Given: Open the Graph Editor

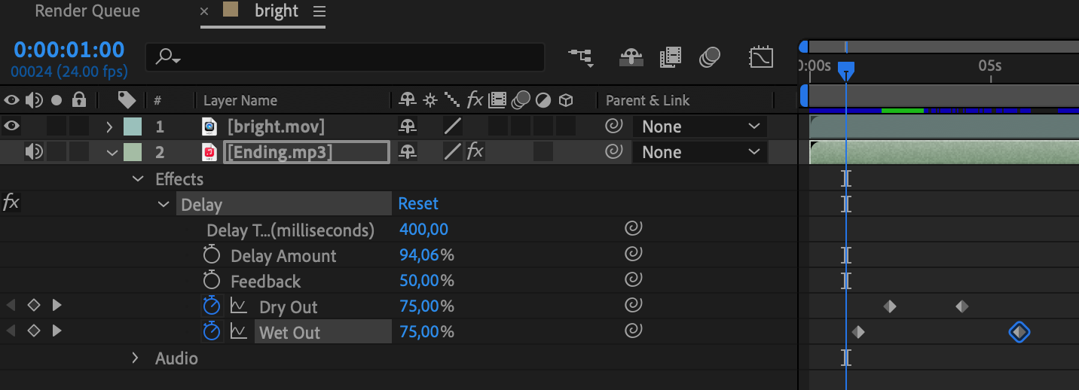Looking at the screenshot, I should (761, 57).
